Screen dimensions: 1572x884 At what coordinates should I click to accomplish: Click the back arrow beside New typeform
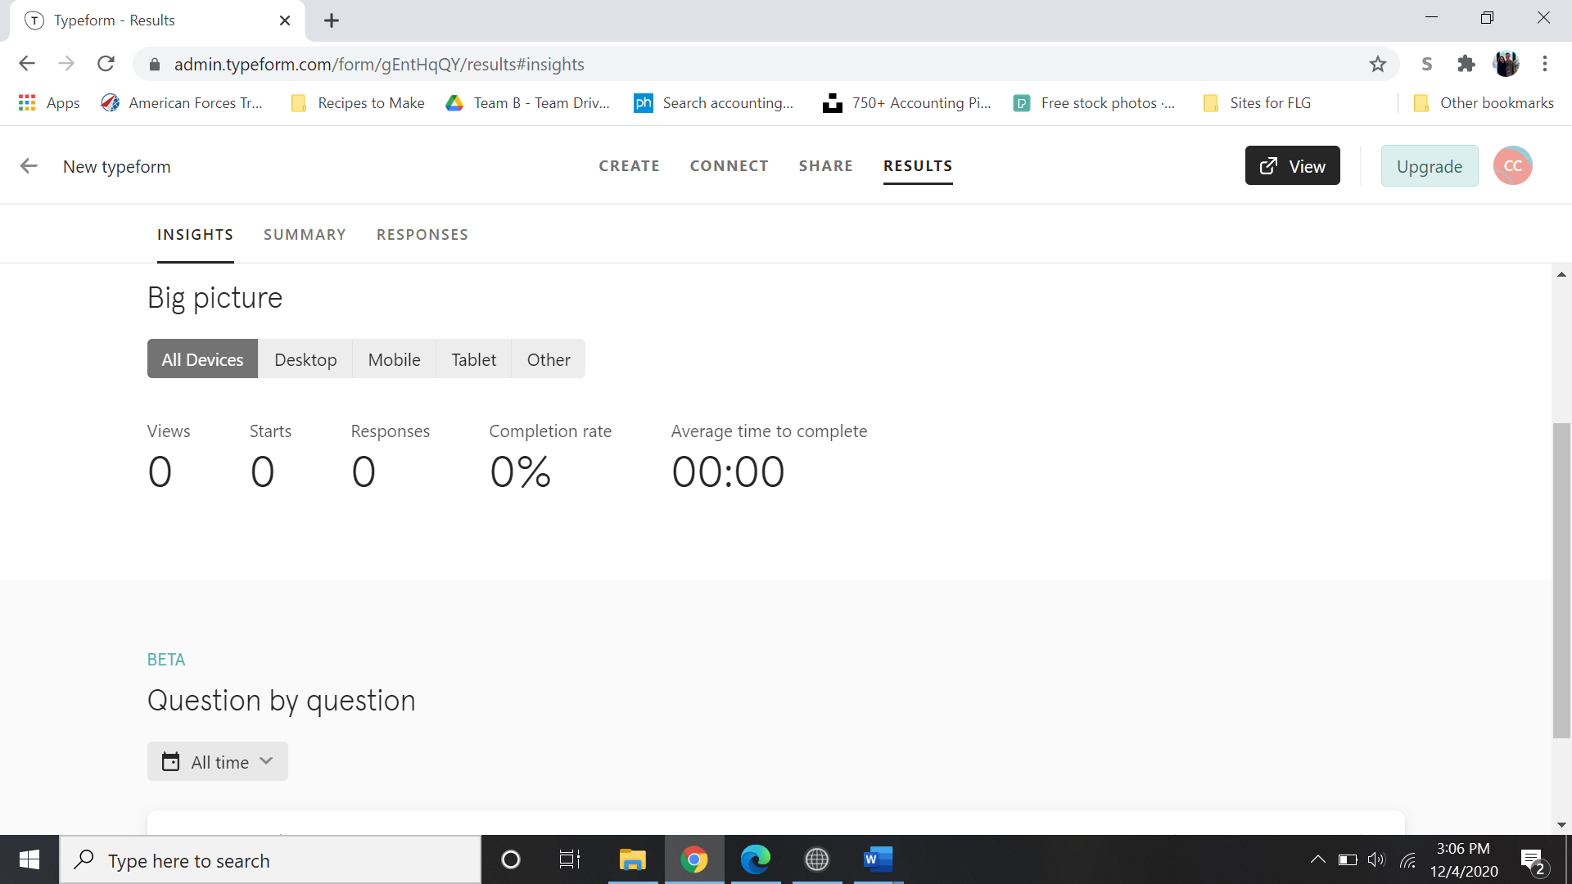coord(29,166)
